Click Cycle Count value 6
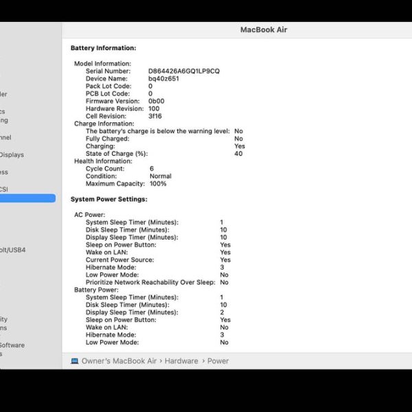Screen dimensions: 412x412 152,169
